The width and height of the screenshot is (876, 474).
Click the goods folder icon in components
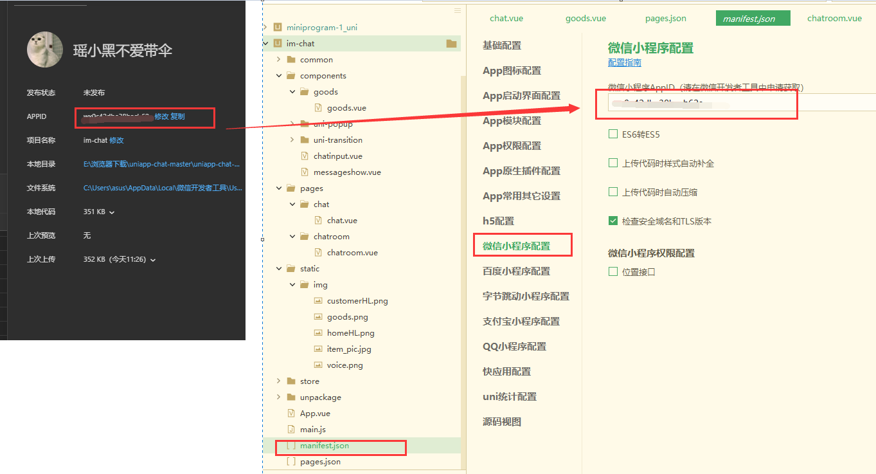(304, 91)
